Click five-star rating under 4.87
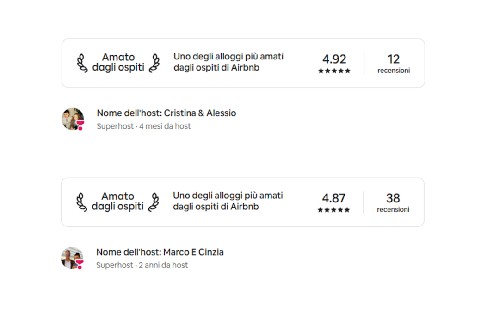The image size is (481, 309). (333, 210)
